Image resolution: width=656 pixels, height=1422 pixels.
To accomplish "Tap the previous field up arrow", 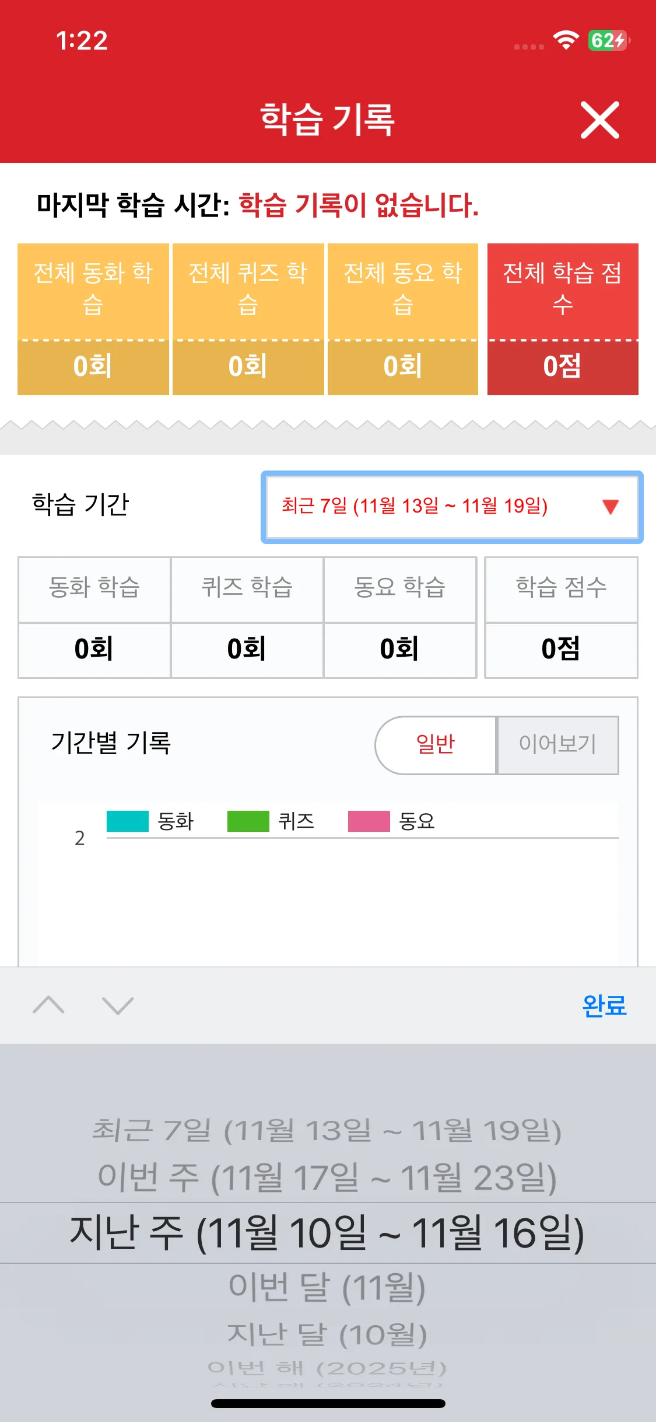I will pos(49,1005).
